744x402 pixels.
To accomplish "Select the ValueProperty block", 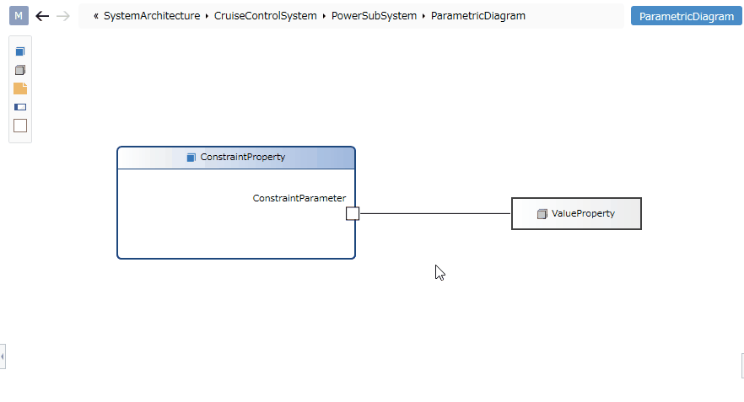I will click(576, 214).
